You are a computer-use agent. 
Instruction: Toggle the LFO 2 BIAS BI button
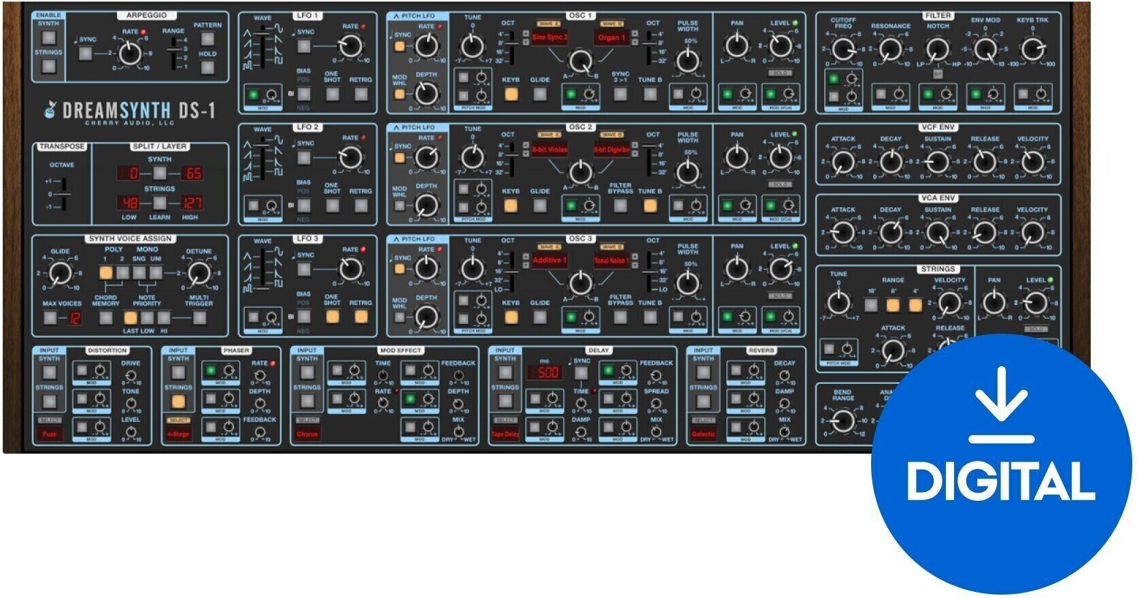304,205
